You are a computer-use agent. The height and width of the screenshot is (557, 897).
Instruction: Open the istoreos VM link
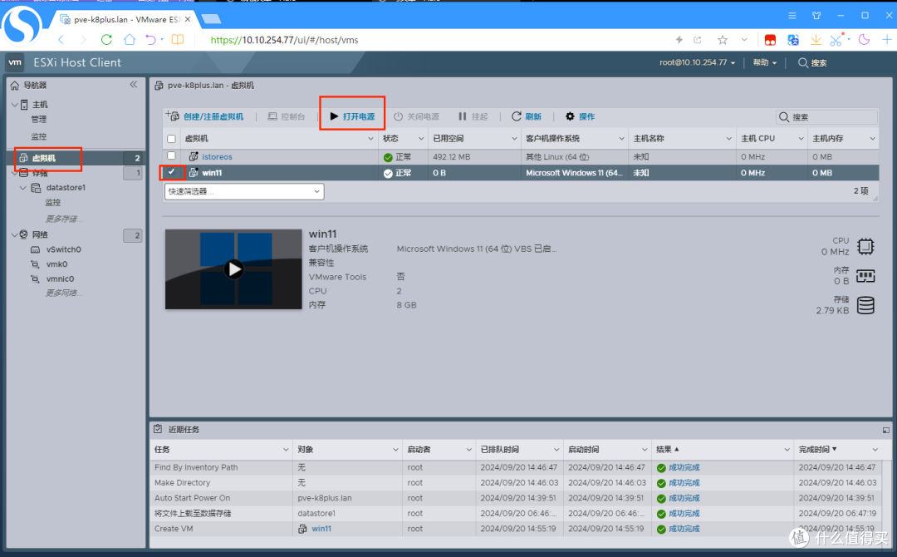point(217,157)
